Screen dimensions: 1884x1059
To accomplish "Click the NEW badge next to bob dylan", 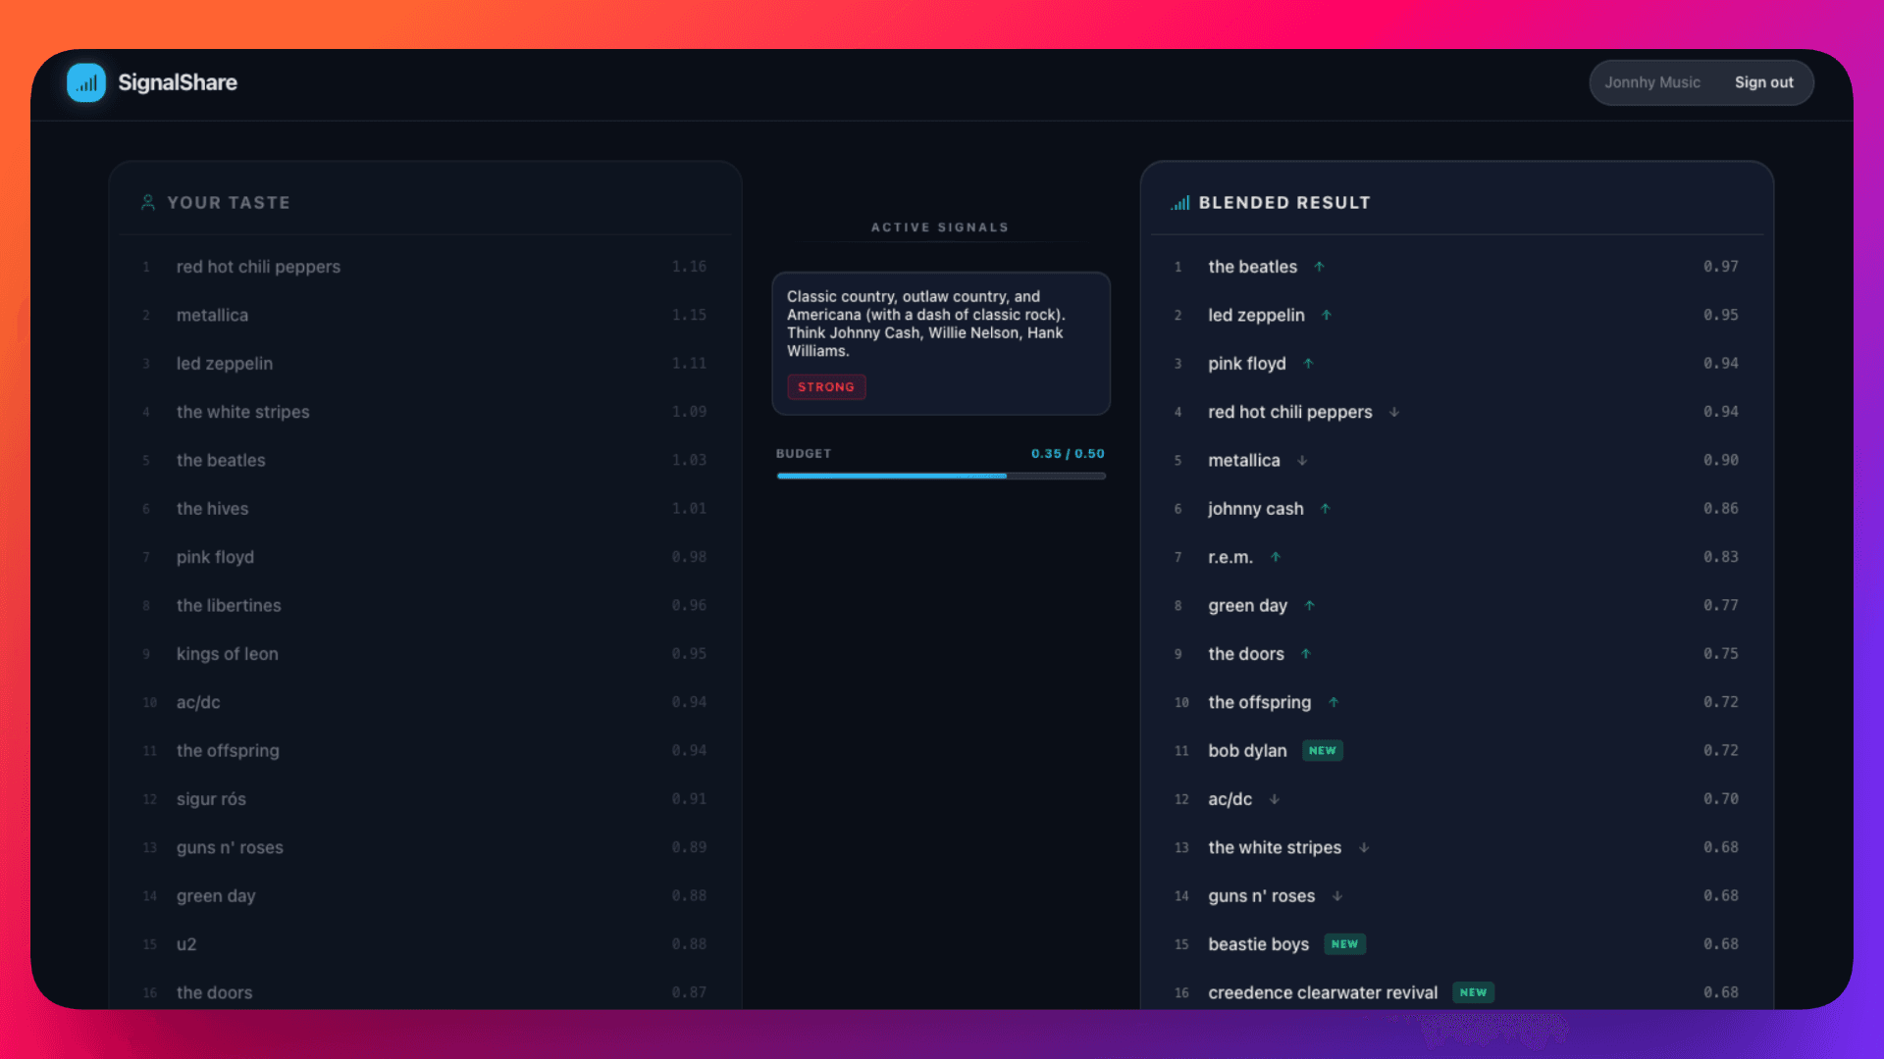I will (x=1323, y=751).
